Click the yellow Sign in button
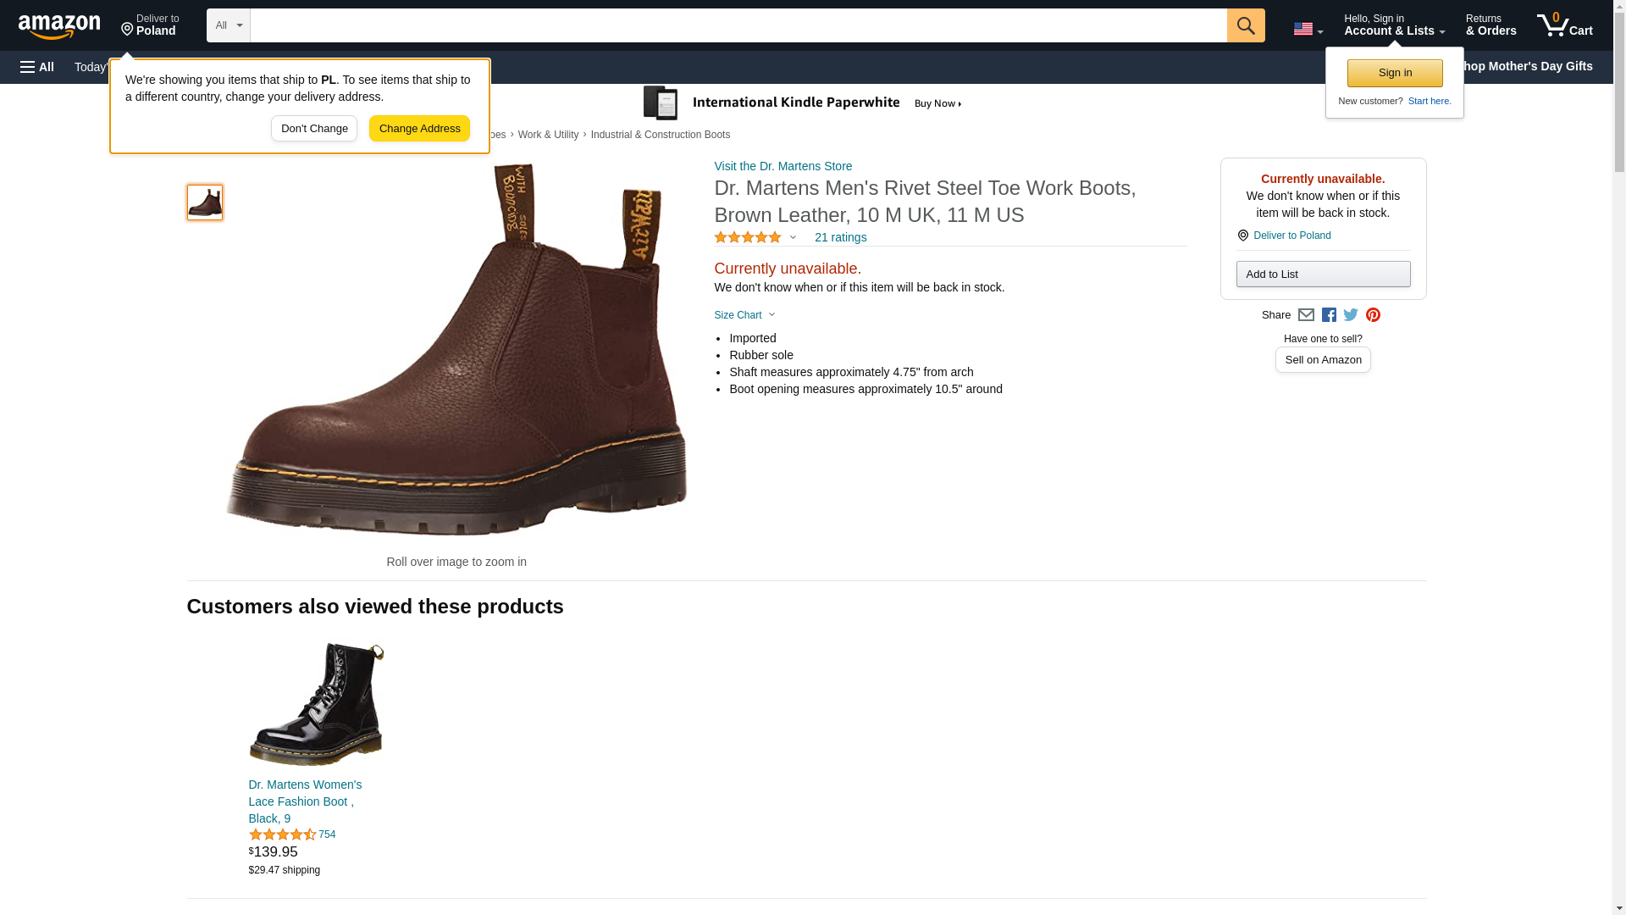 coord(1395,73)
